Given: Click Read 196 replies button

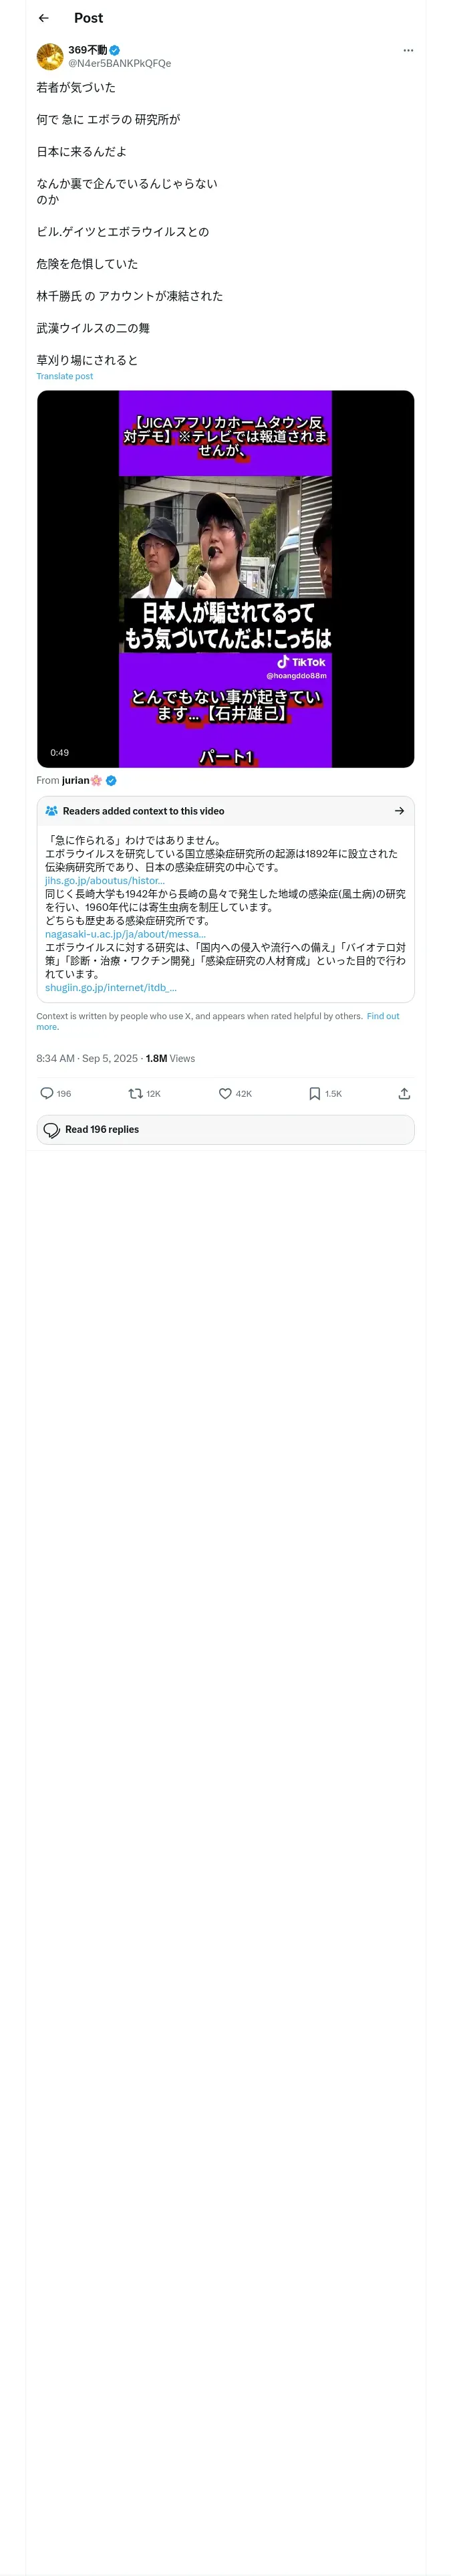Looking at the screenshot, I should click(x=225, y=1129).
